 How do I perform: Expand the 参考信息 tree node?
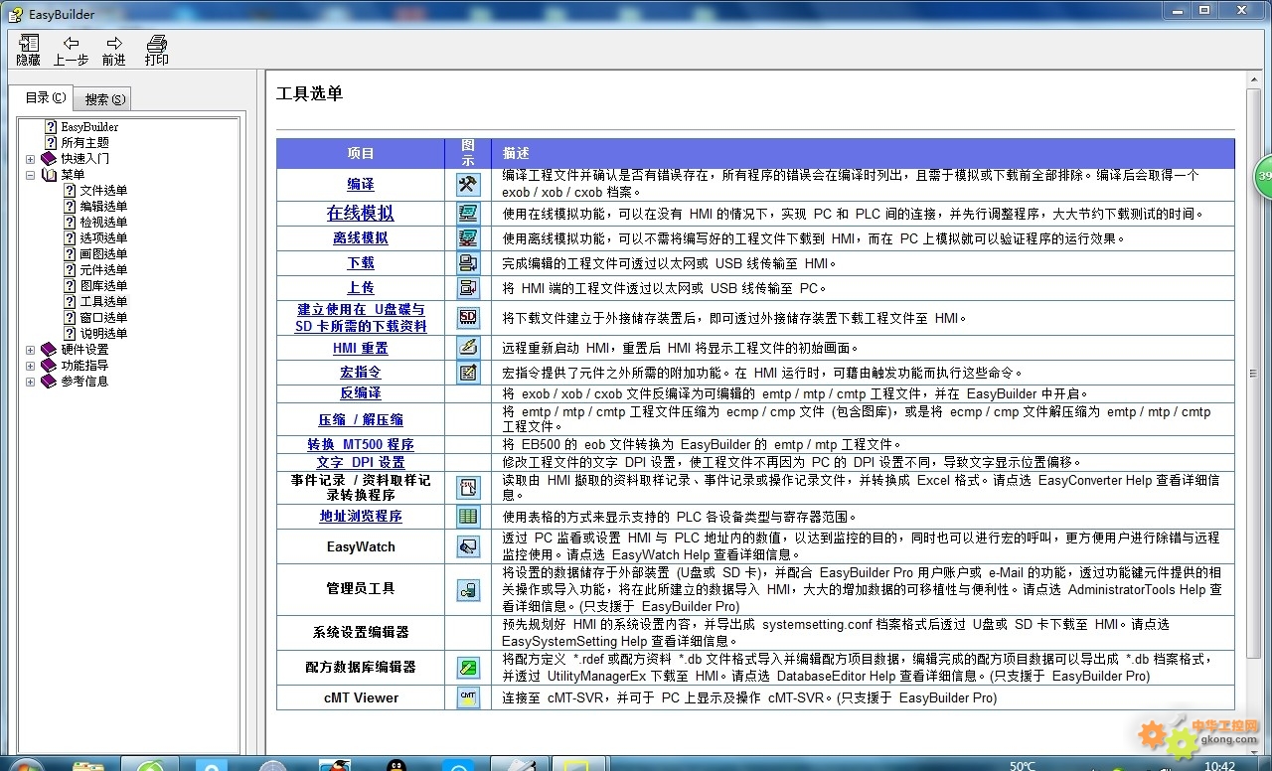(30, 382)
